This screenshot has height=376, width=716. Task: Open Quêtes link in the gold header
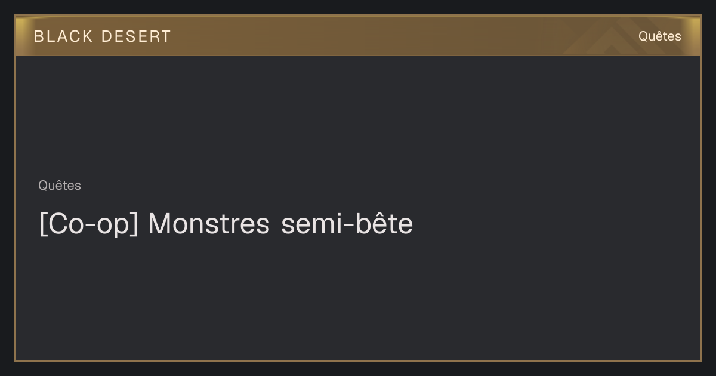tap(659, 36)
